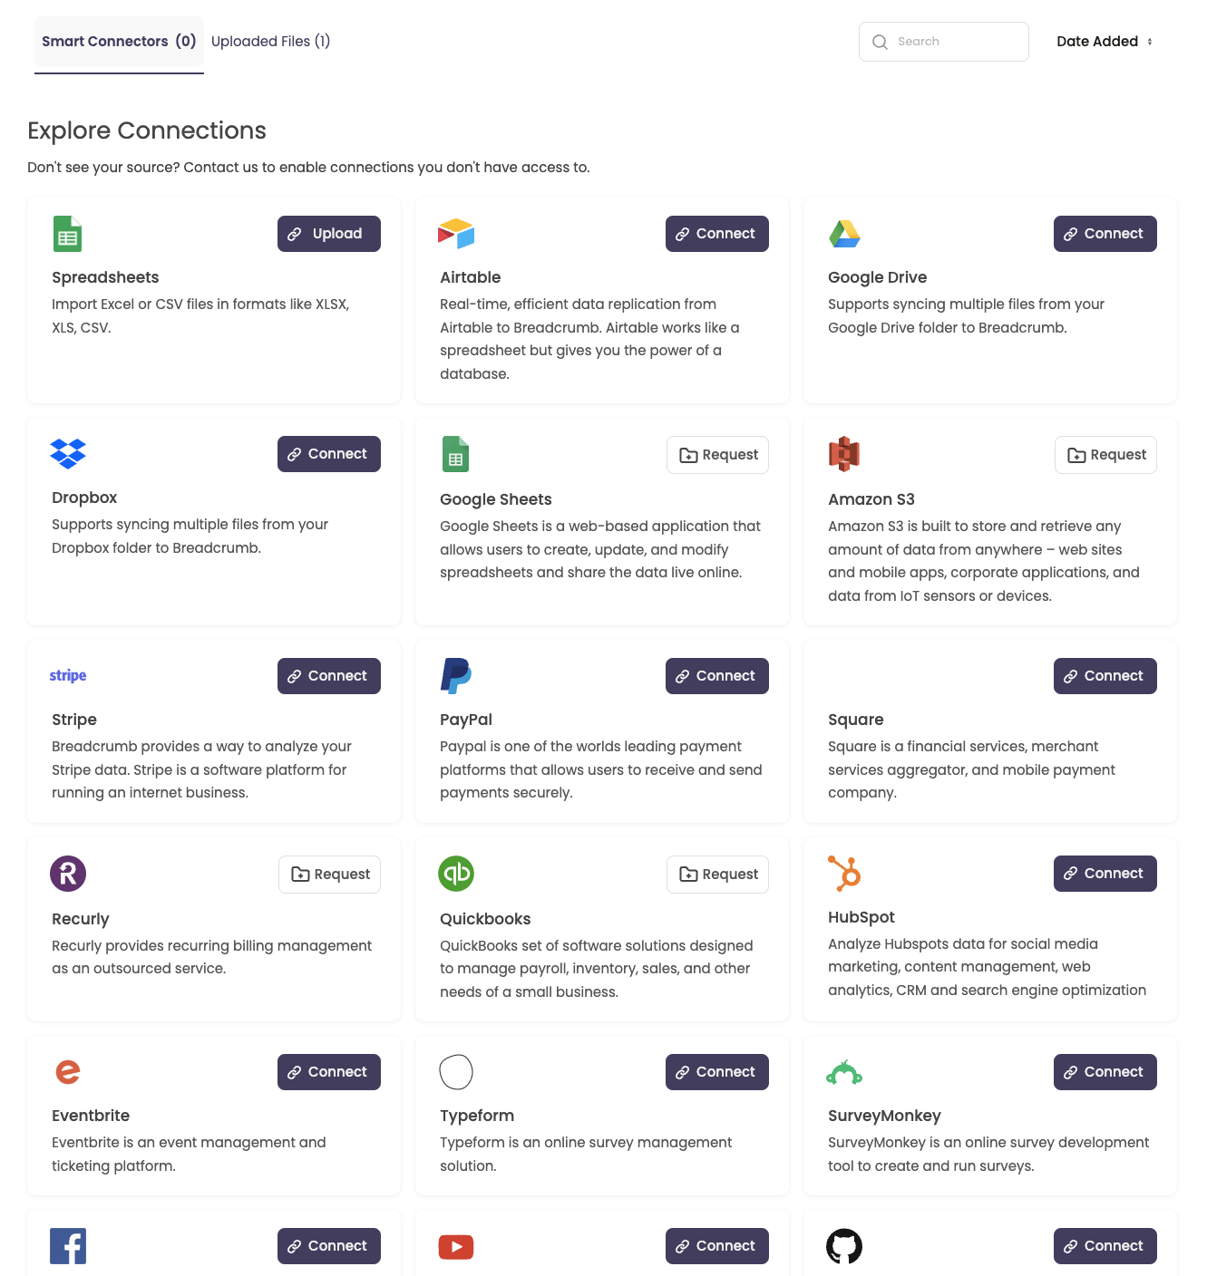The width and height of the screenshot is (1207, 1276).
Task: Open the Date Added sort dropdown
Action: [1103, 41]
